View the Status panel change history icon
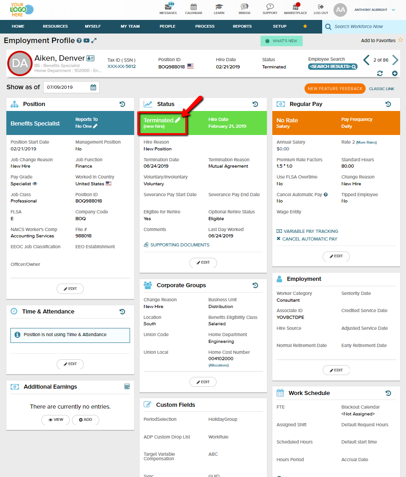The image size is (406, 477). (x=255, y=104)
